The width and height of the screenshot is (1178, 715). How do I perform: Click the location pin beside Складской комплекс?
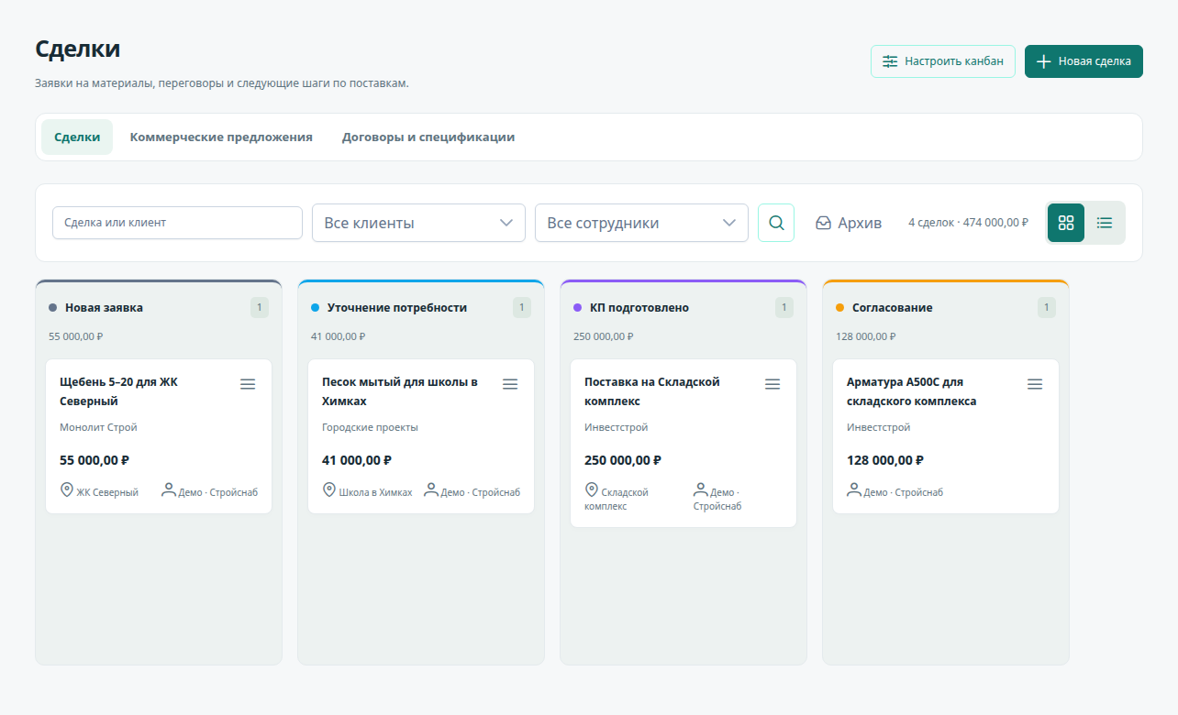pos(592,490)
